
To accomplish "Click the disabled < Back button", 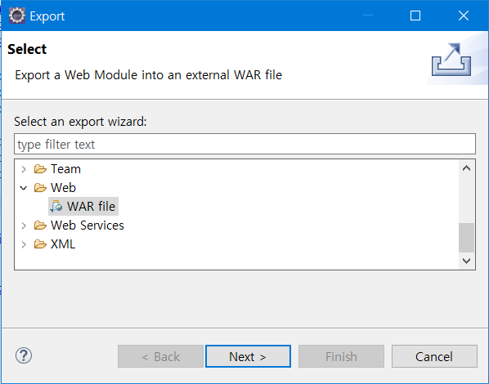I will click(x=160, y=356).
